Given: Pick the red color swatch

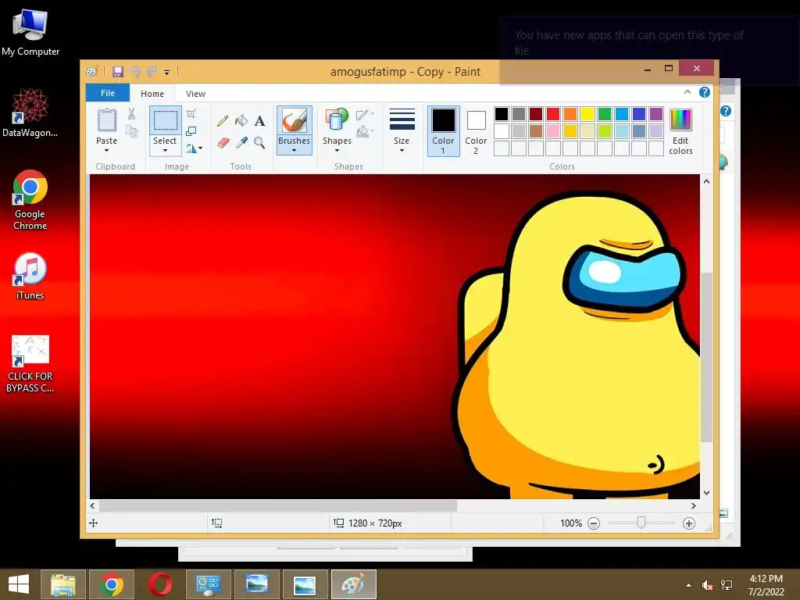Looking at the screenshot, I should tap(553, 114).
